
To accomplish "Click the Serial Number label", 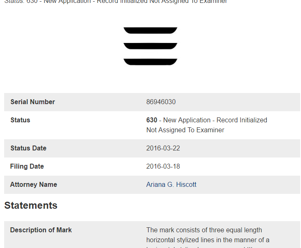I will click(x=33, y=102).
